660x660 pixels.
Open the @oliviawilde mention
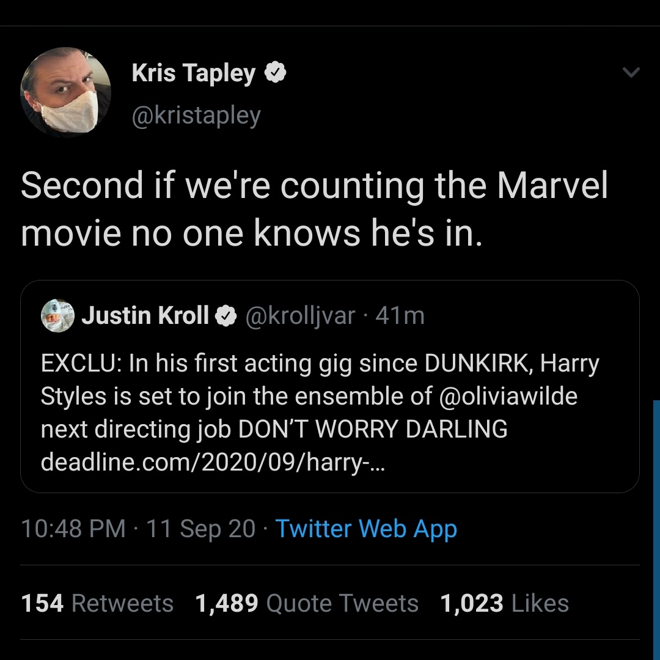[508, 396]
